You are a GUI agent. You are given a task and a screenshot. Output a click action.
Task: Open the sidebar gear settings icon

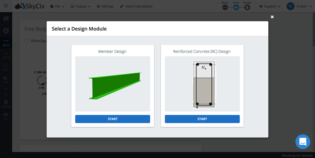point(6,31)
